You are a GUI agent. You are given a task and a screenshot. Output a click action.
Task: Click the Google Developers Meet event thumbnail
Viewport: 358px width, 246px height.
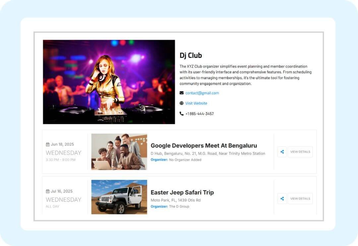(119, 152)
